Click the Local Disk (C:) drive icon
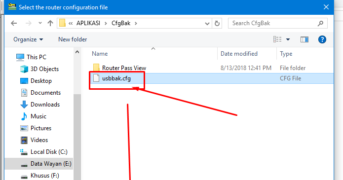 click(x=24, y=152)
